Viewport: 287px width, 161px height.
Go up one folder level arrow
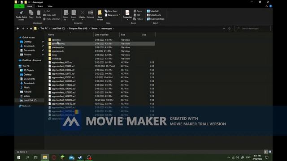(31, 29)
